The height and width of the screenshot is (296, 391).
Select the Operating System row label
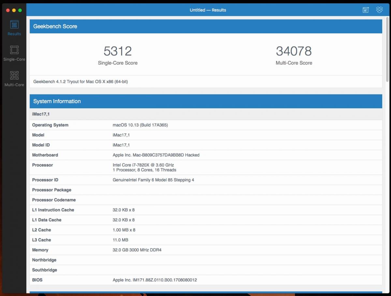tap(50, 125)
